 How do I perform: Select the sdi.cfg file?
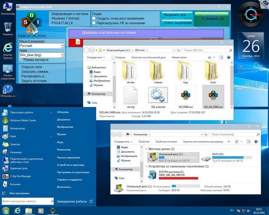point(131,97)
